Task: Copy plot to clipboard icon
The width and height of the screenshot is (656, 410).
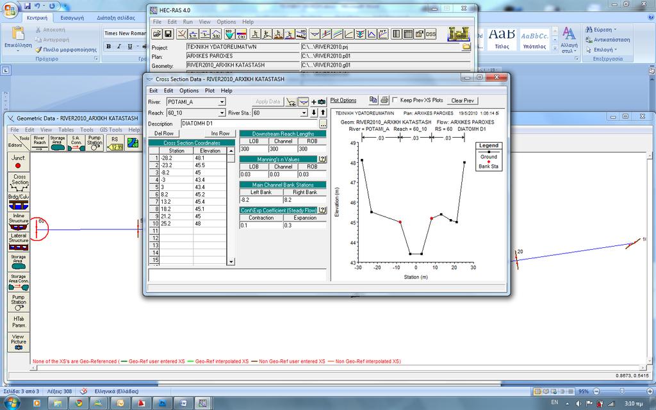Action: click(373, 100)
